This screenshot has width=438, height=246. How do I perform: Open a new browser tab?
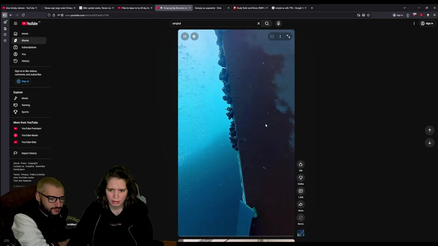coord(312,8)
